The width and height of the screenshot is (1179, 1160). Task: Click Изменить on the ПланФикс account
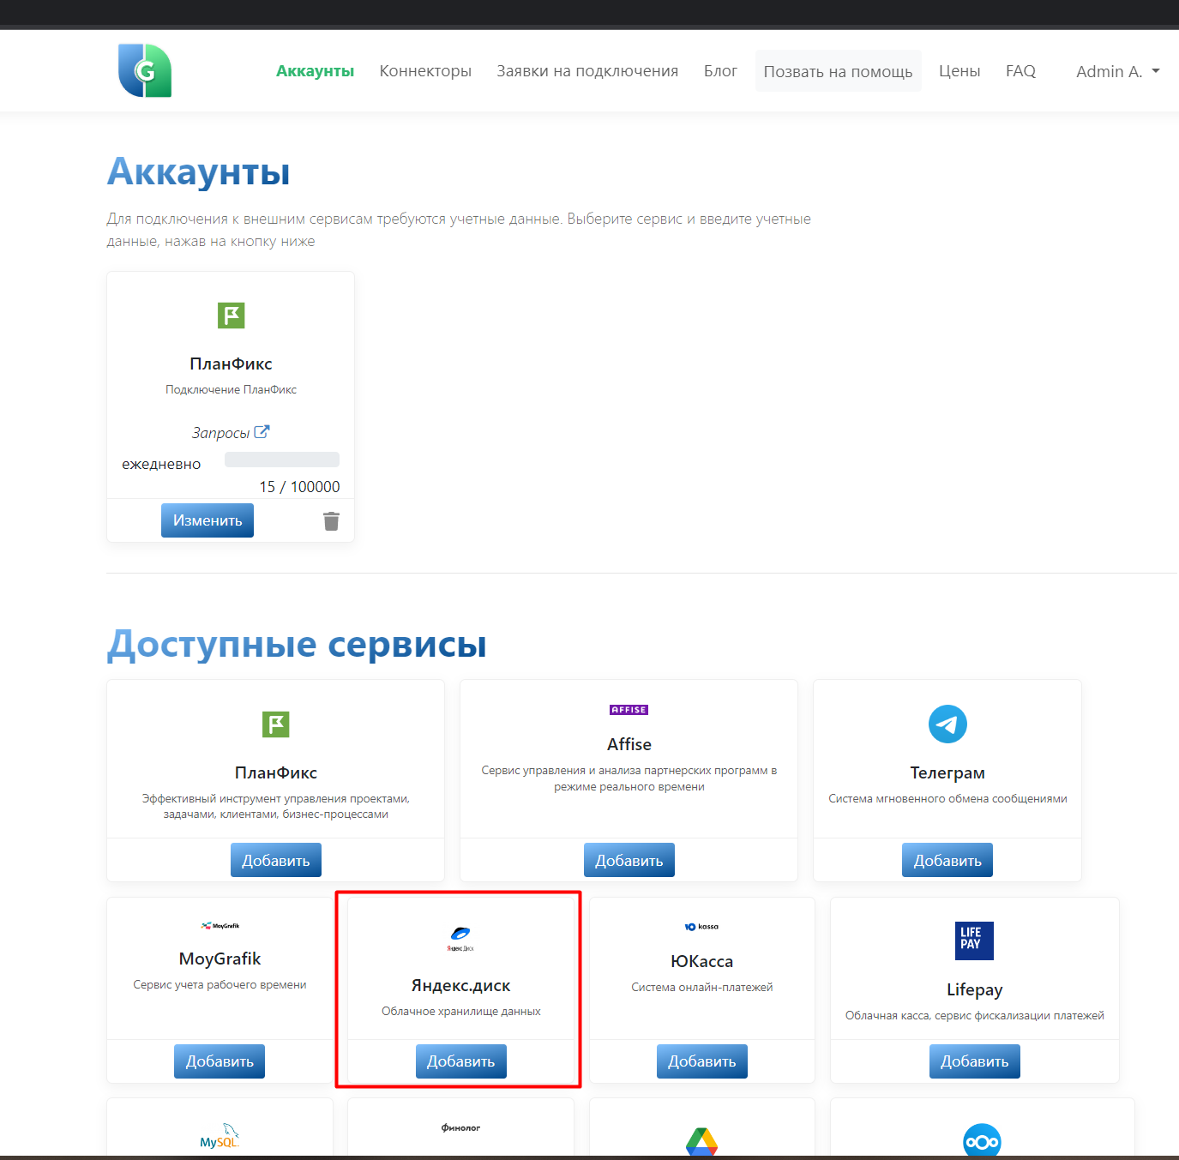[x=208, y=520]
